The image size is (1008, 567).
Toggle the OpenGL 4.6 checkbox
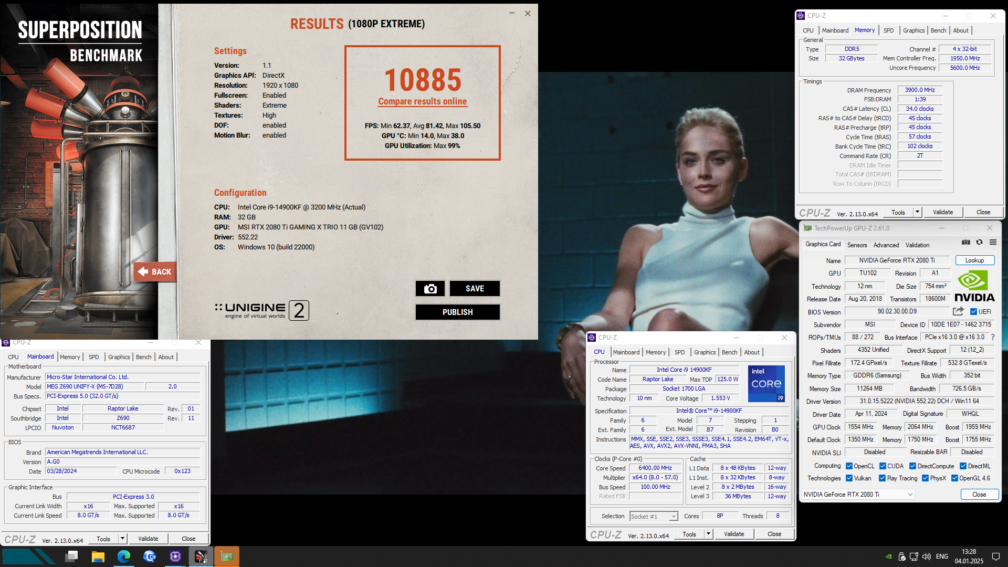point(954,478)
